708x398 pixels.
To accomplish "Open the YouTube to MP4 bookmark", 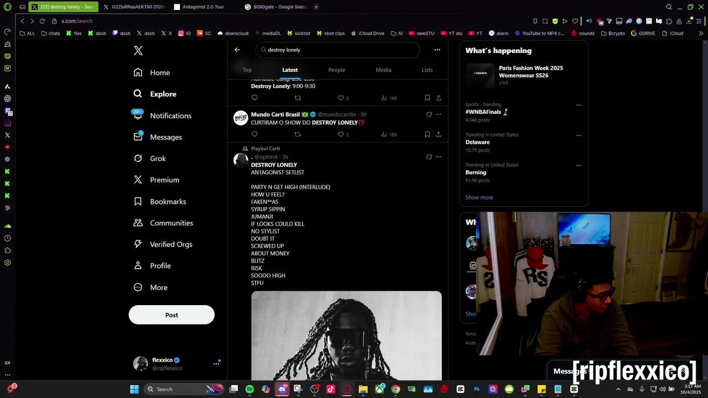I will point(539,33).
